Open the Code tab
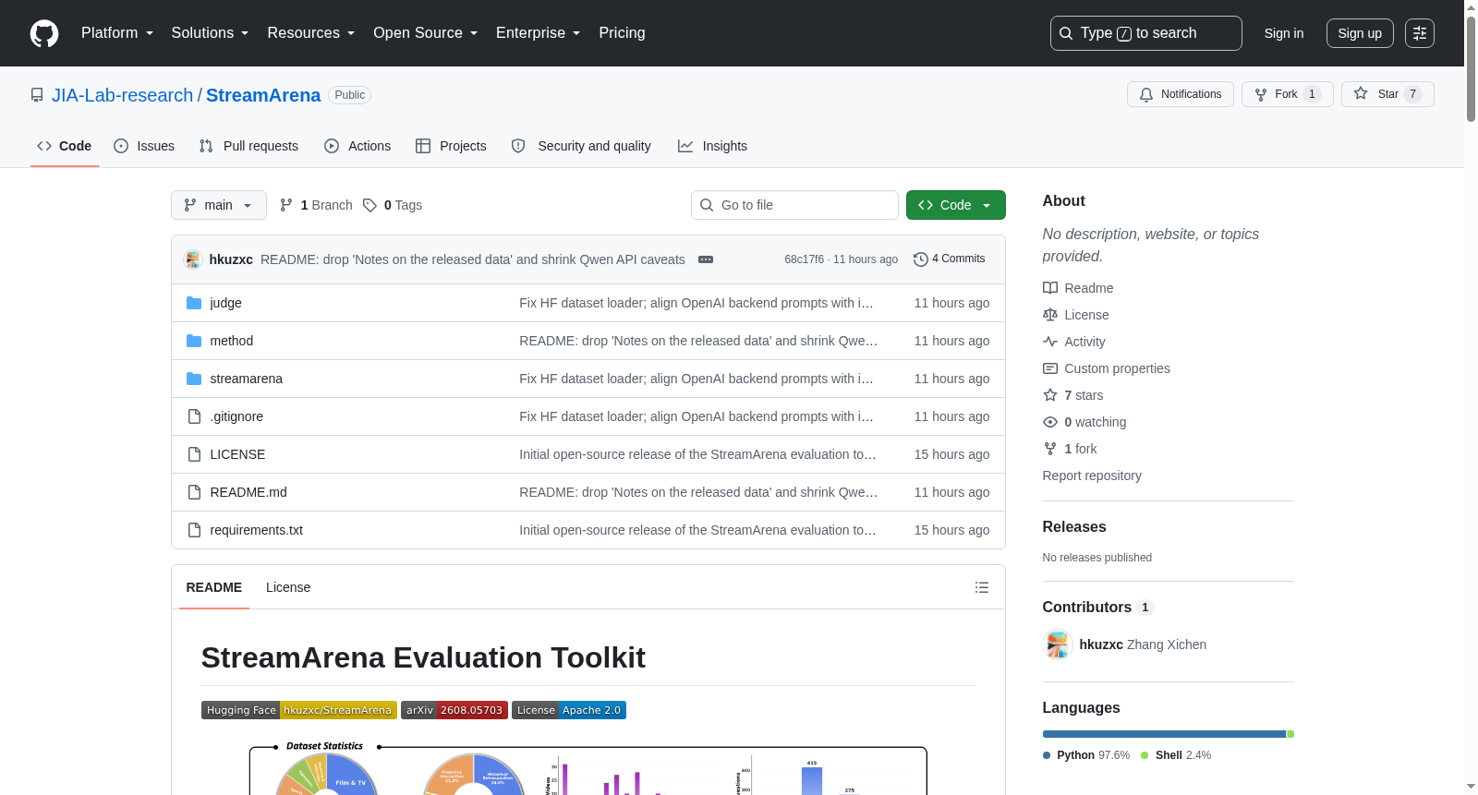Image resolution: width=1478 pixels, height=795 pixels. coord(65,146)
